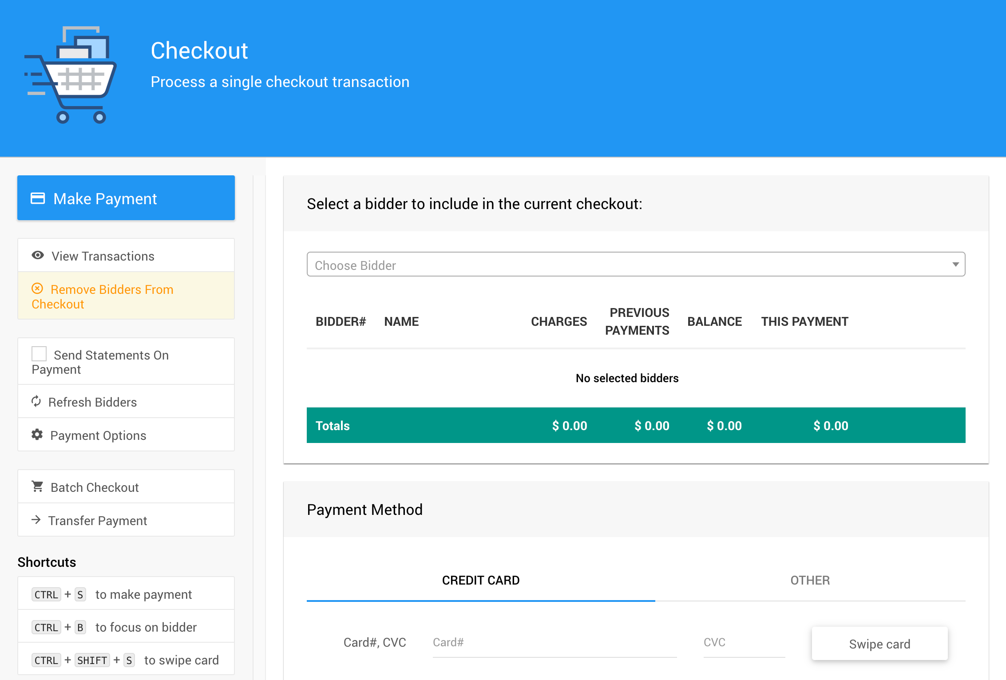Click the gear icon beside Payment Options
This screenshot has height=680, width=1006.
(37, 435)
